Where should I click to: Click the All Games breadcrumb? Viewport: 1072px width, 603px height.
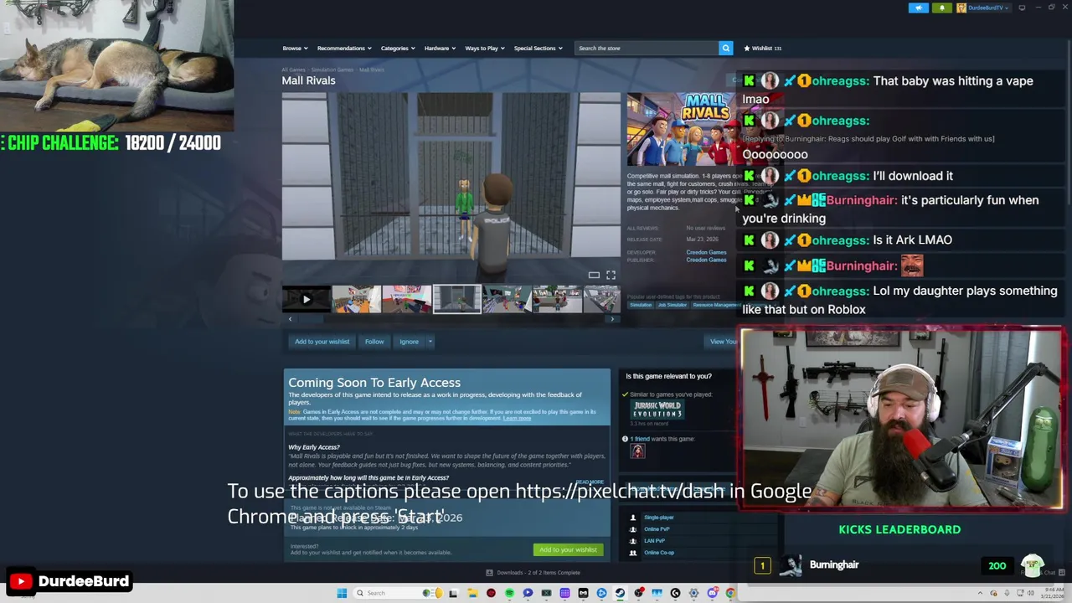click(x=293, y=70)
